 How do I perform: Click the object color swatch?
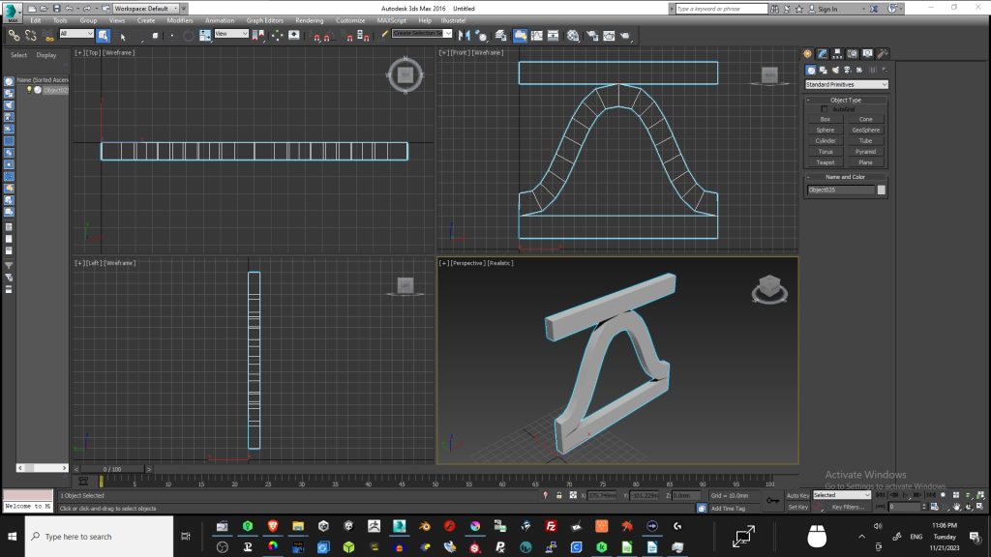(881, 191)
